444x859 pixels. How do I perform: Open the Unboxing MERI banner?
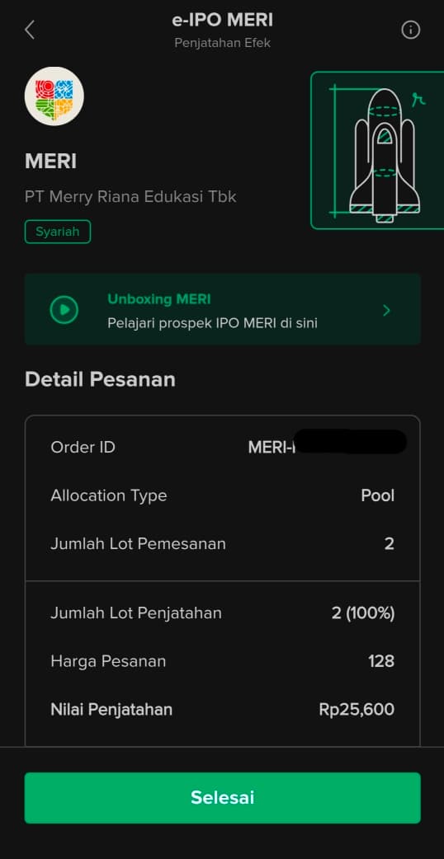pyautogui.click(x=223, y=309)
